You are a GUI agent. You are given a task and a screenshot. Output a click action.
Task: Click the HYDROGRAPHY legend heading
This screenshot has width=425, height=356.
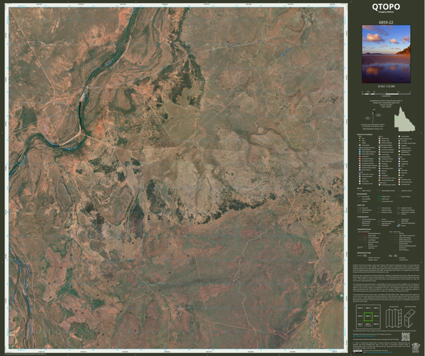point(363,217)
